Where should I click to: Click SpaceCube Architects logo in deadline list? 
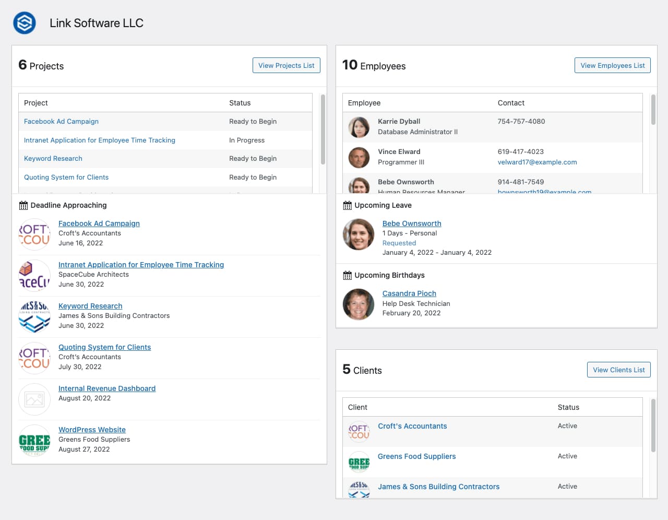click(34, 276)
